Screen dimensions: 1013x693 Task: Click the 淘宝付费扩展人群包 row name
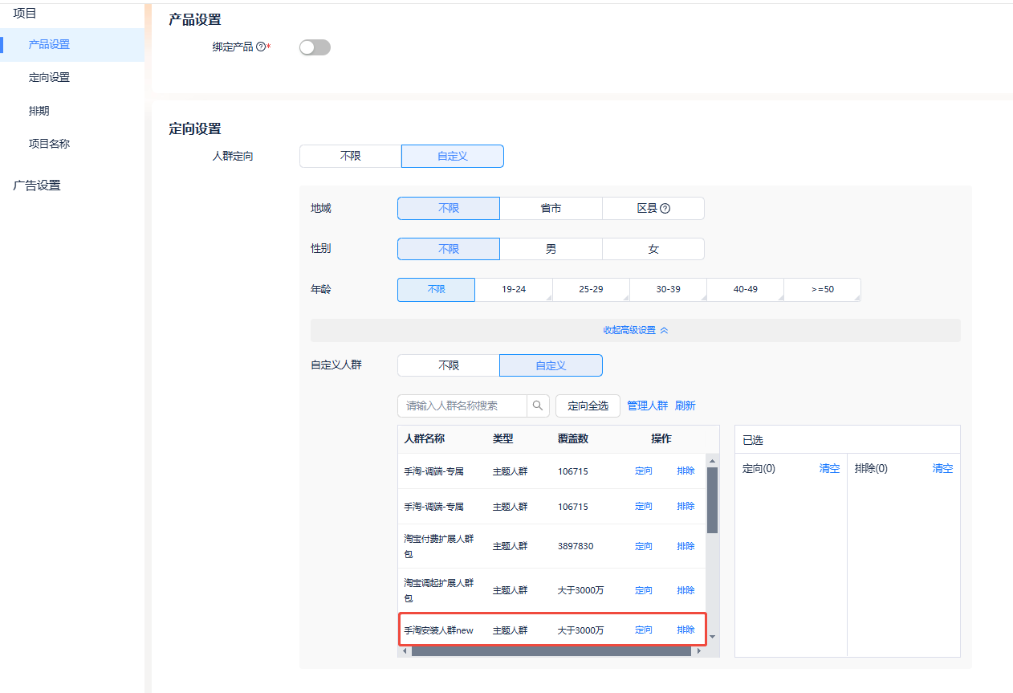tap(439, 546)
